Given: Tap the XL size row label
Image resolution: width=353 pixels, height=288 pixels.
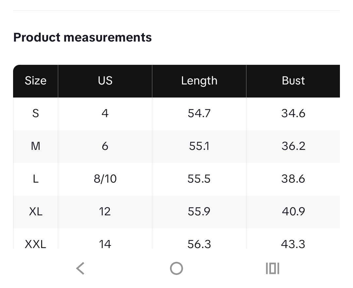Looking at the screenshot, I should [x=36, y=212].
